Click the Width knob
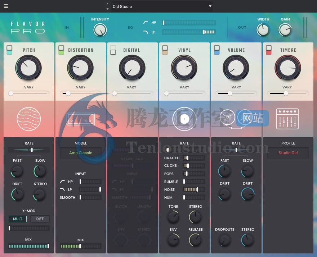 coord(263,30)
